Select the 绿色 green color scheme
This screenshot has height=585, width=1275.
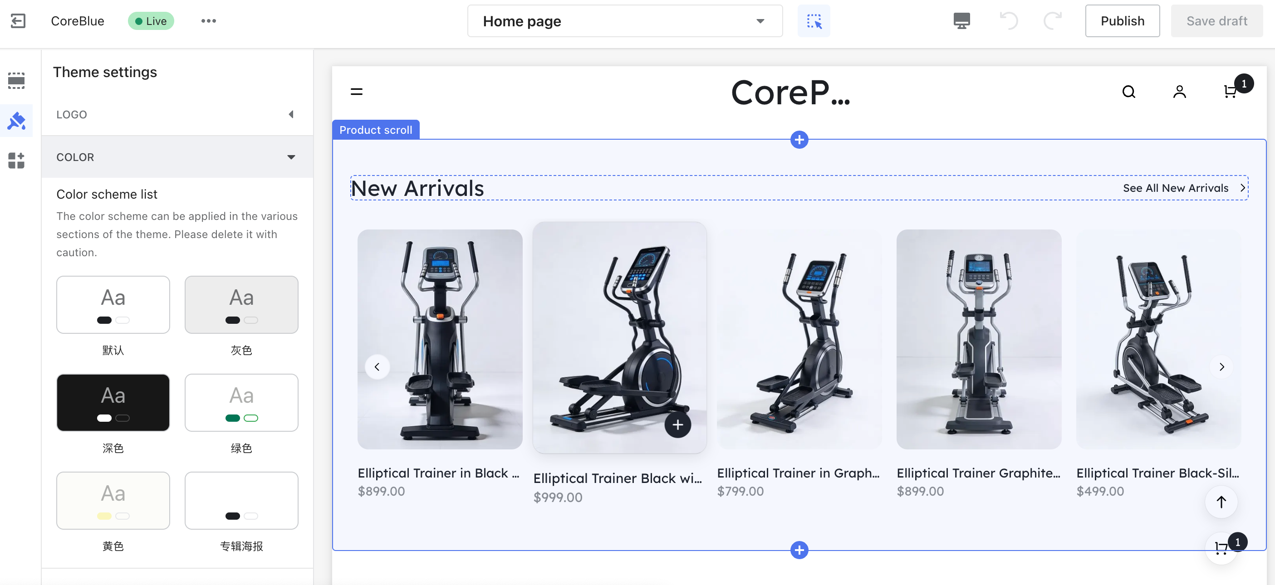point(241,402)
